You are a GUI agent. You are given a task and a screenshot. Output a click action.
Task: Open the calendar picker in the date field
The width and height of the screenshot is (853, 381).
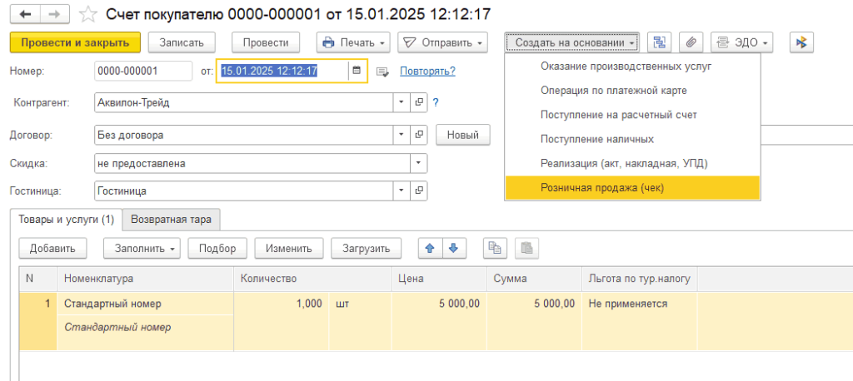point(357,71)
